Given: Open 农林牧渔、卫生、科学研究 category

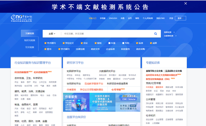Looking at the screenshot, I should coord(28,78).
